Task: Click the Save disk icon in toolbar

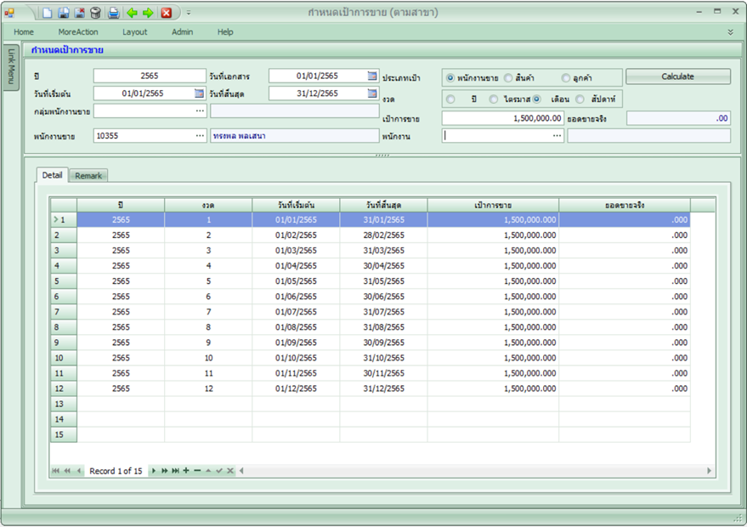Action: point(64,13)
